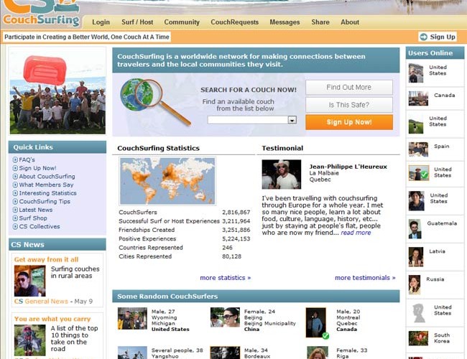Open the Spain user's avatar
The width and height of the screenshot is (467, 359).
(418, 149)
